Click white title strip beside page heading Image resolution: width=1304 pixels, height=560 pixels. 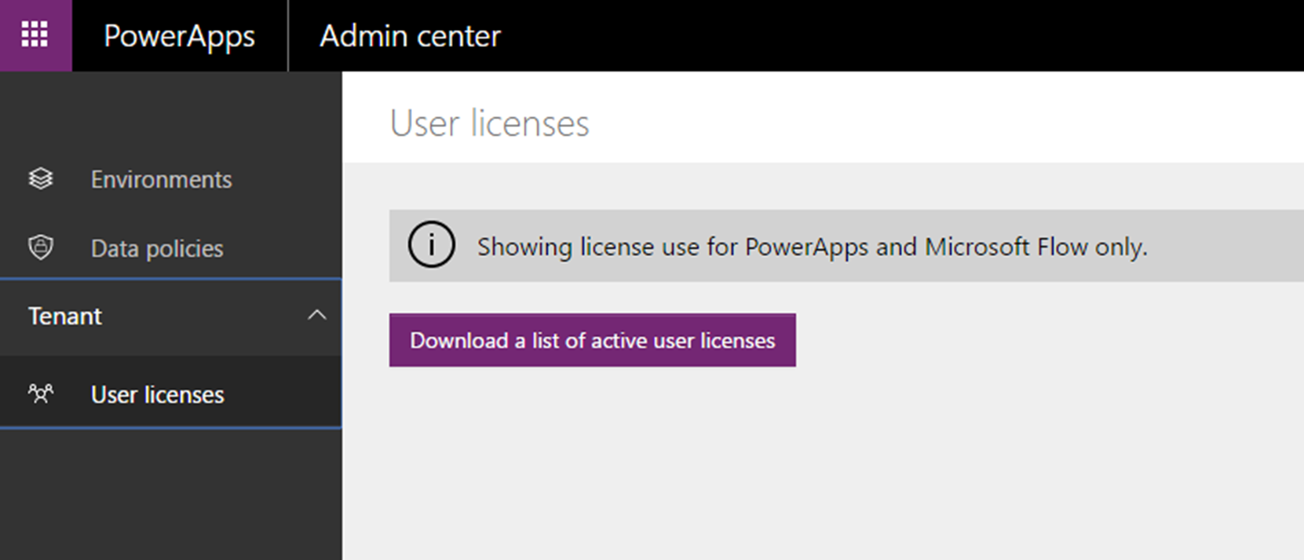(942, 118)
